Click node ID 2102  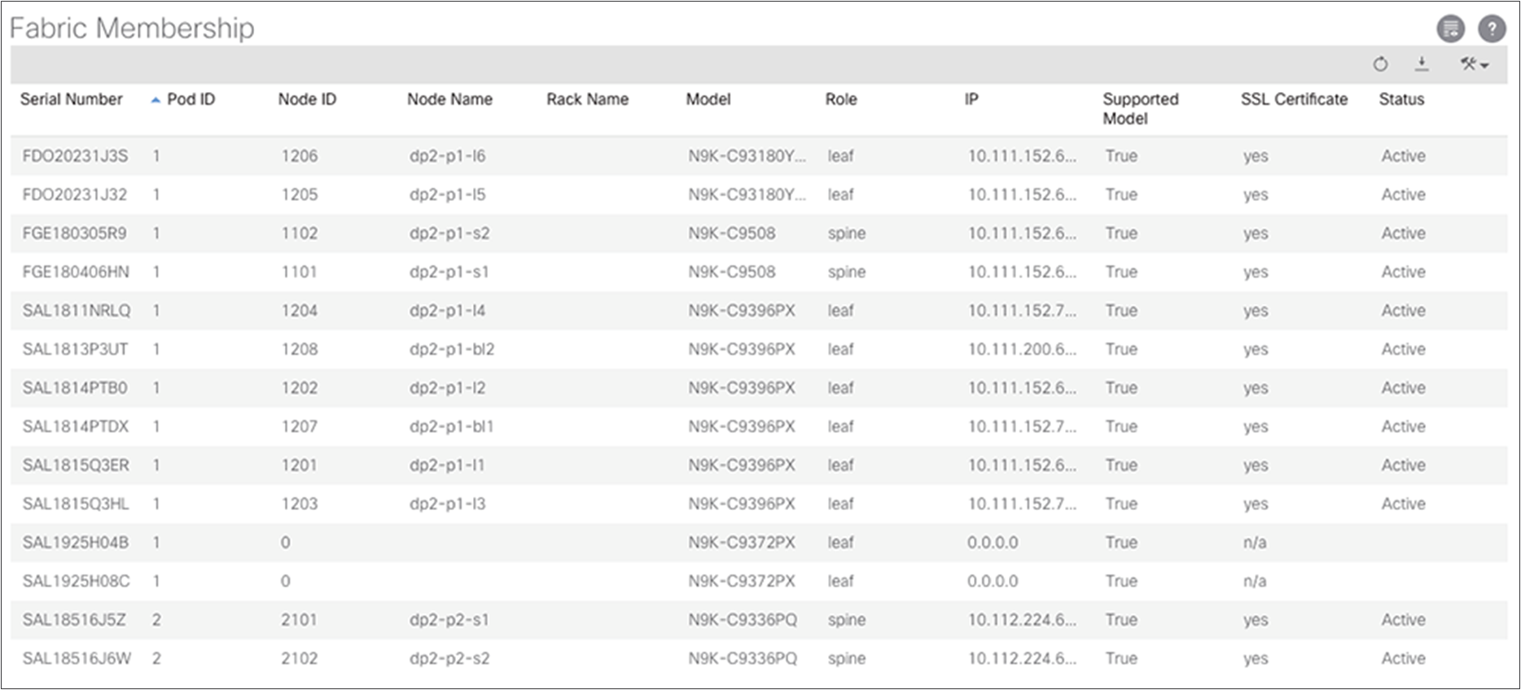coord(300,659)
